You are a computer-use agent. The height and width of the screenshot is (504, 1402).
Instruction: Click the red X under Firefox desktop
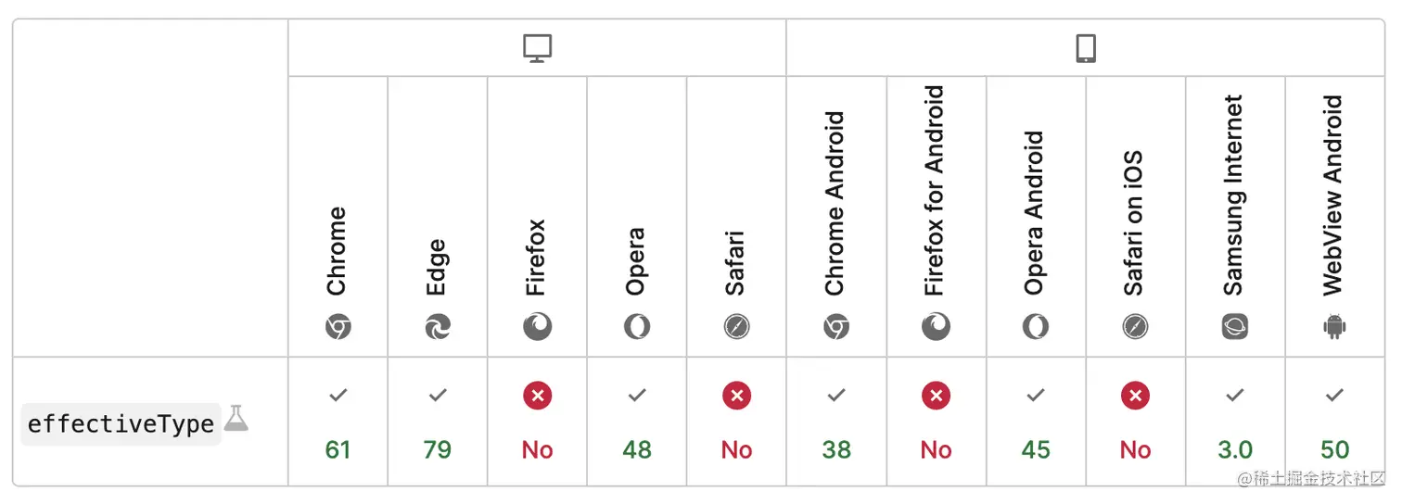coord(537,396)
